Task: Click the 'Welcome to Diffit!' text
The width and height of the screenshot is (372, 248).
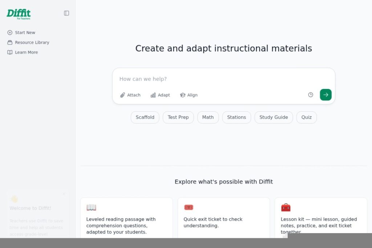Action: coord(31,208)
